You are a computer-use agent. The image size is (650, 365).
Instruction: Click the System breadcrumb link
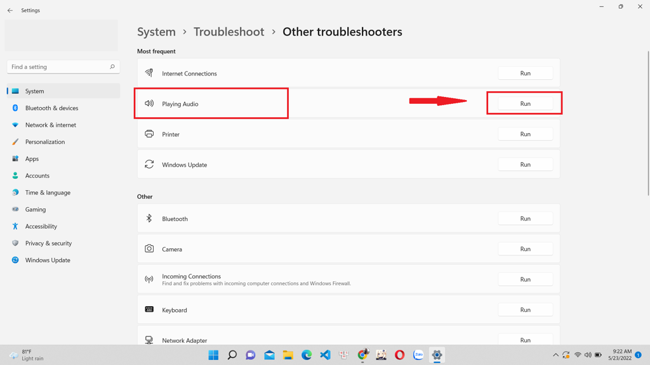156,32
